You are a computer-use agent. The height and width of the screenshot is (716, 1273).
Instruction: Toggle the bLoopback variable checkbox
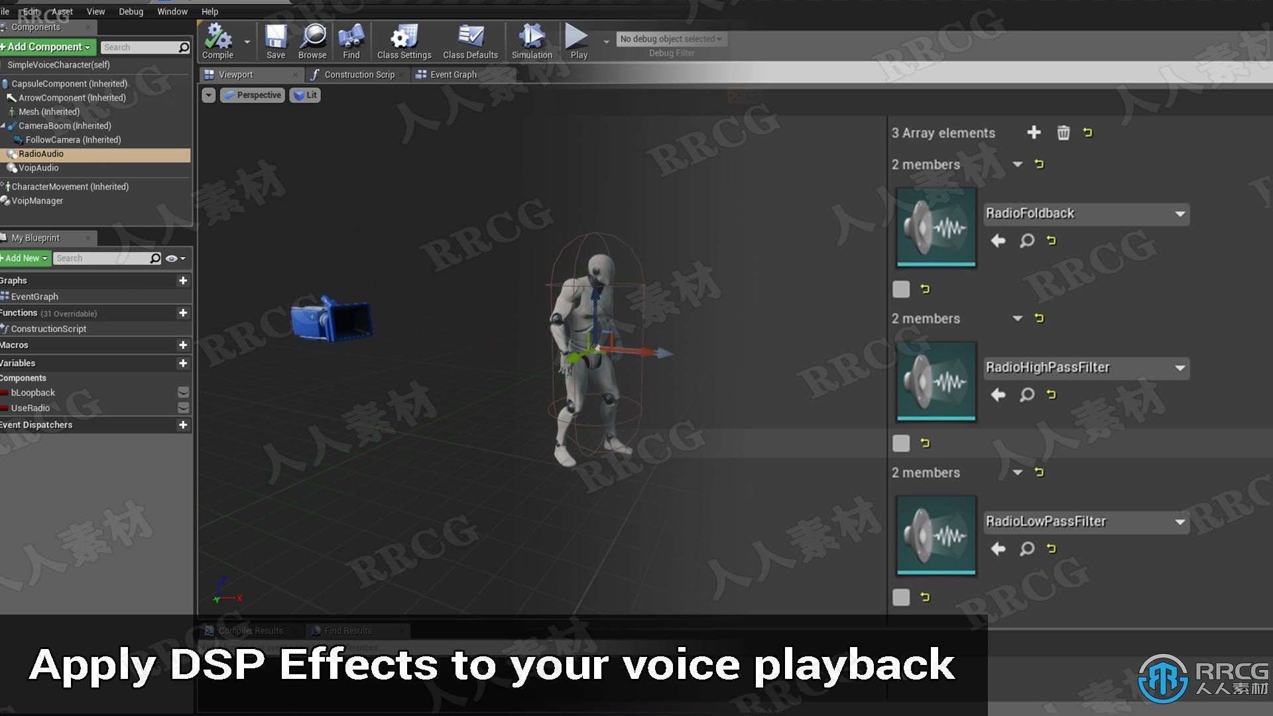[x=184, y=393]
